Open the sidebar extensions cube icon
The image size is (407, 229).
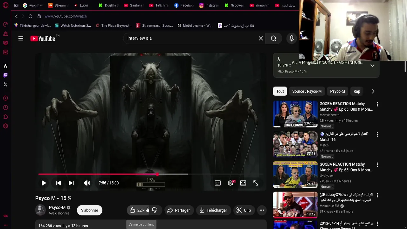tap(5, 117)
